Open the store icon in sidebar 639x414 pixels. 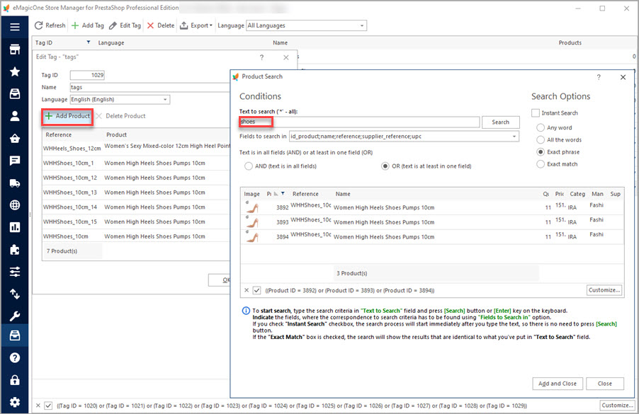[15, 50]
